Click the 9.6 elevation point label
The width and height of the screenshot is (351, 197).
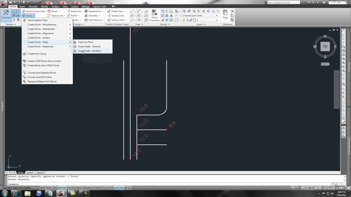[172, 124]
